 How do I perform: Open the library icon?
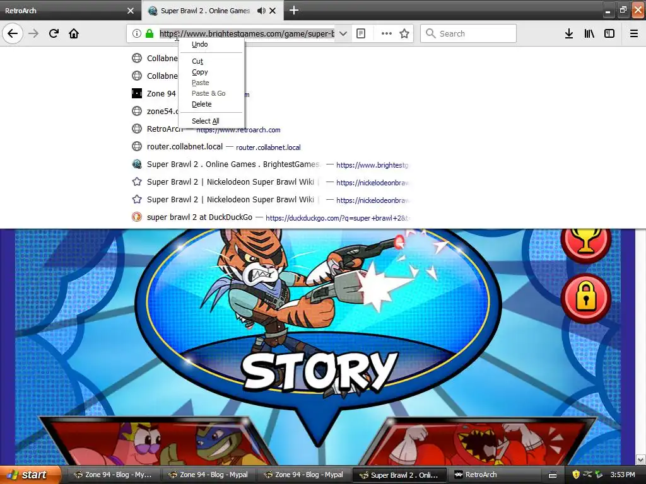[x=589, y=33]
